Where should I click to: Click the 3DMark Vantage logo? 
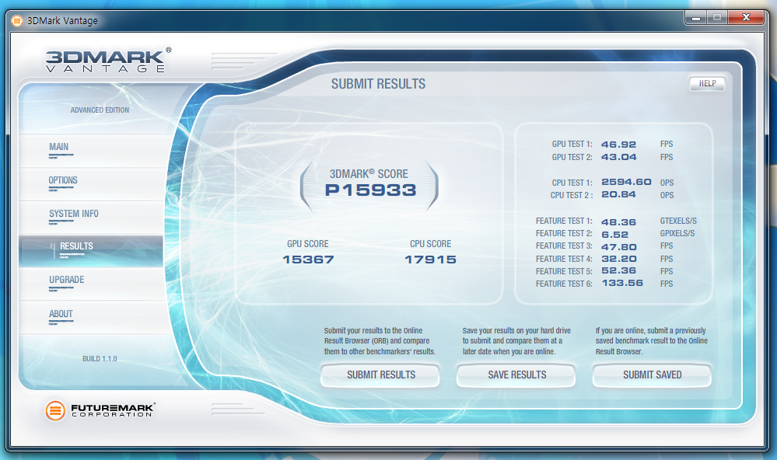[x=109, y=61]
